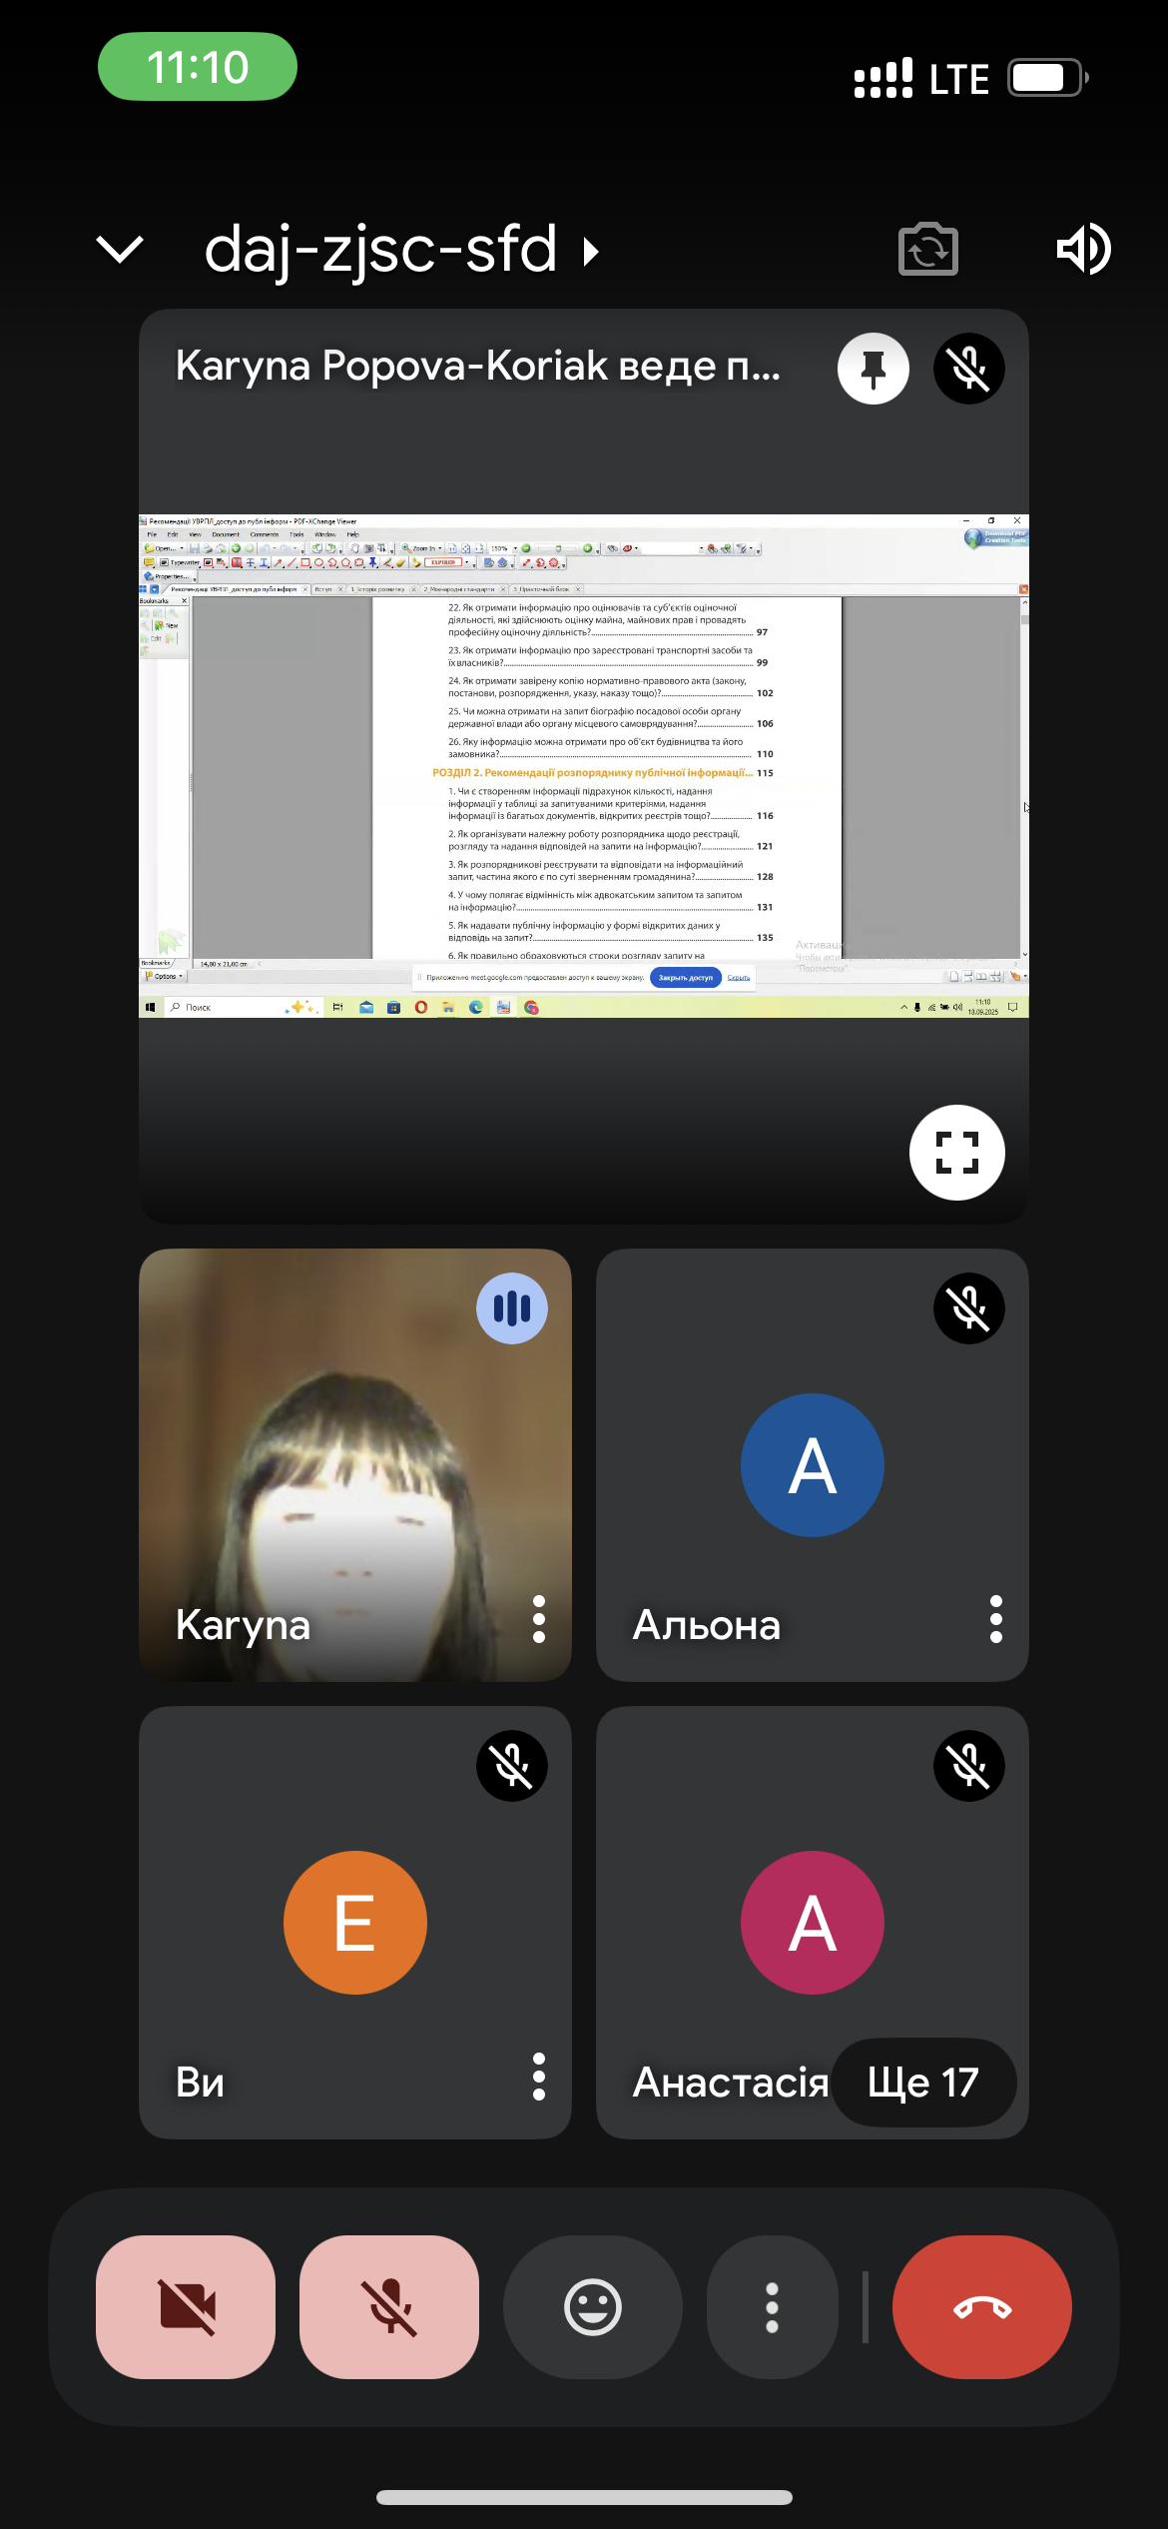This screenshot has width=1168, height=2529.
Task: Open meeting details for daj-zjsc-sfd
Action: click(399, 250)
